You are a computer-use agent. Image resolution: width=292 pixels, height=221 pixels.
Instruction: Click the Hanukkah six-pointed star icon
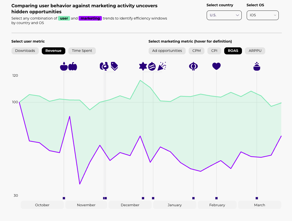(143, 66)
